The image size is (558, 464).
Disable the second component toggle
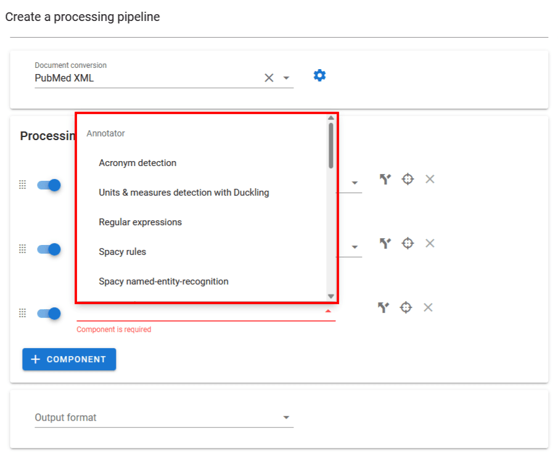point(49,249)
